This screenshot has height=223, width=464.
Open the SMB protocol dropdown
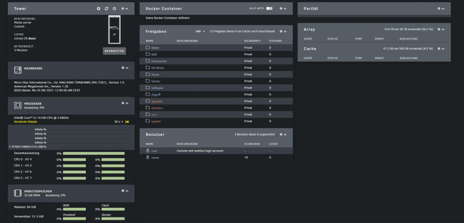tap(200, 32)
